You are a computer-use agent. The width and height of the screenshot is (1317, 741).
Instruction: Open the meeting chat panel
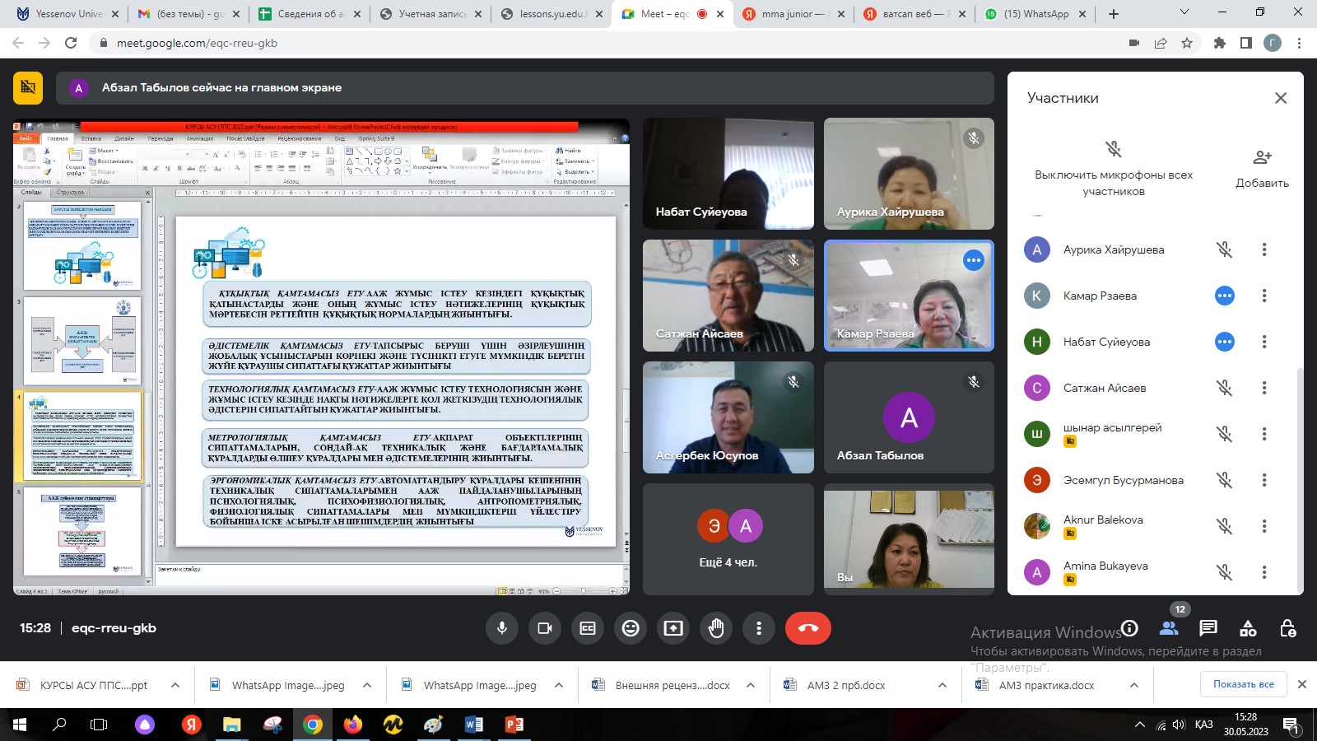point(1208,628)
